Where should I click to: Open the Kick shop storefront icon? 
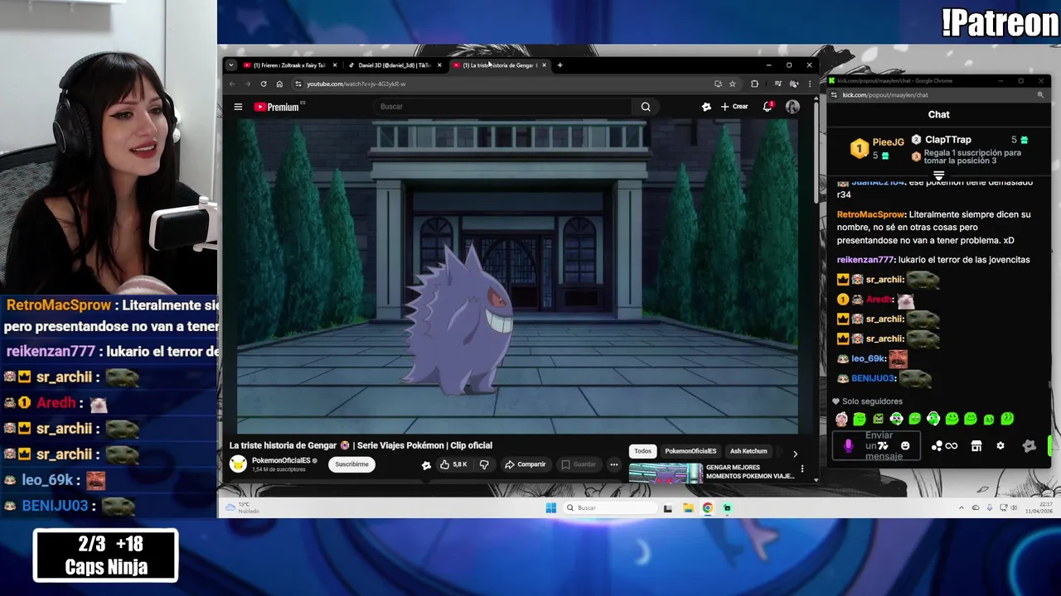point(976,446)
